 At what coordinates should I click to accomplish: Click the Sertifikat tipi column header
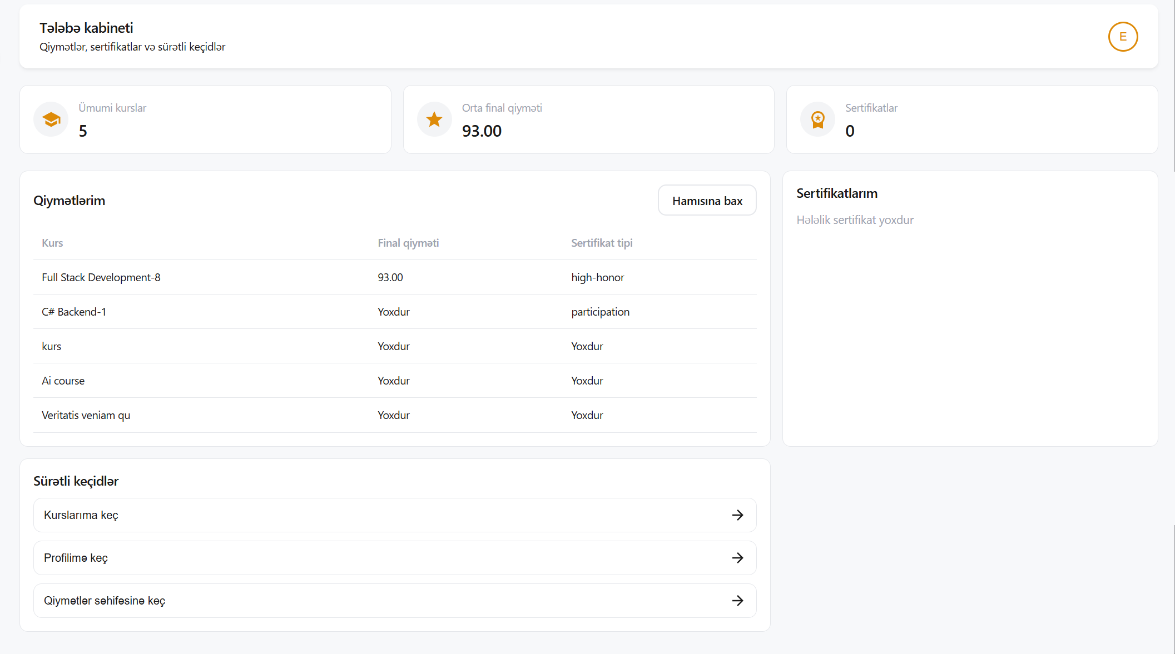[x=602, y=243]
